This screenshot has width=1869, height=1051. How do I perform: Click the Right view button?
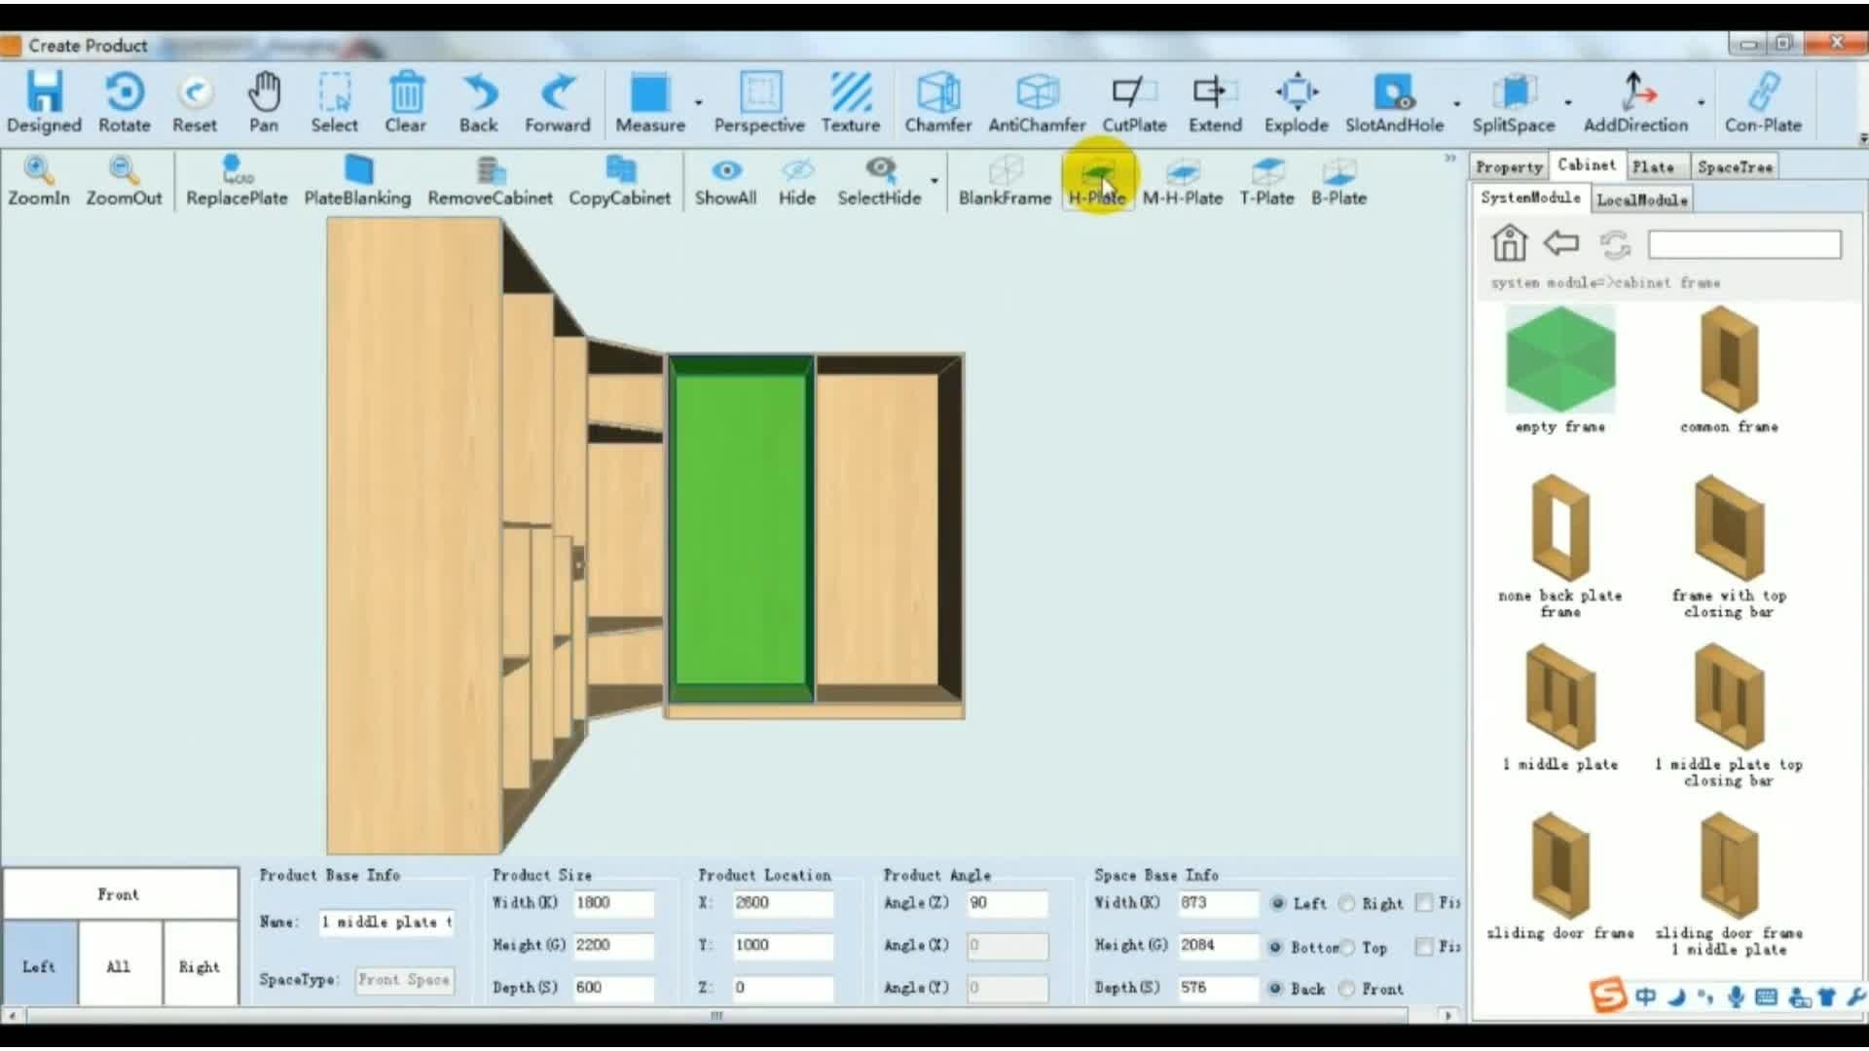(x=200, y=967)
